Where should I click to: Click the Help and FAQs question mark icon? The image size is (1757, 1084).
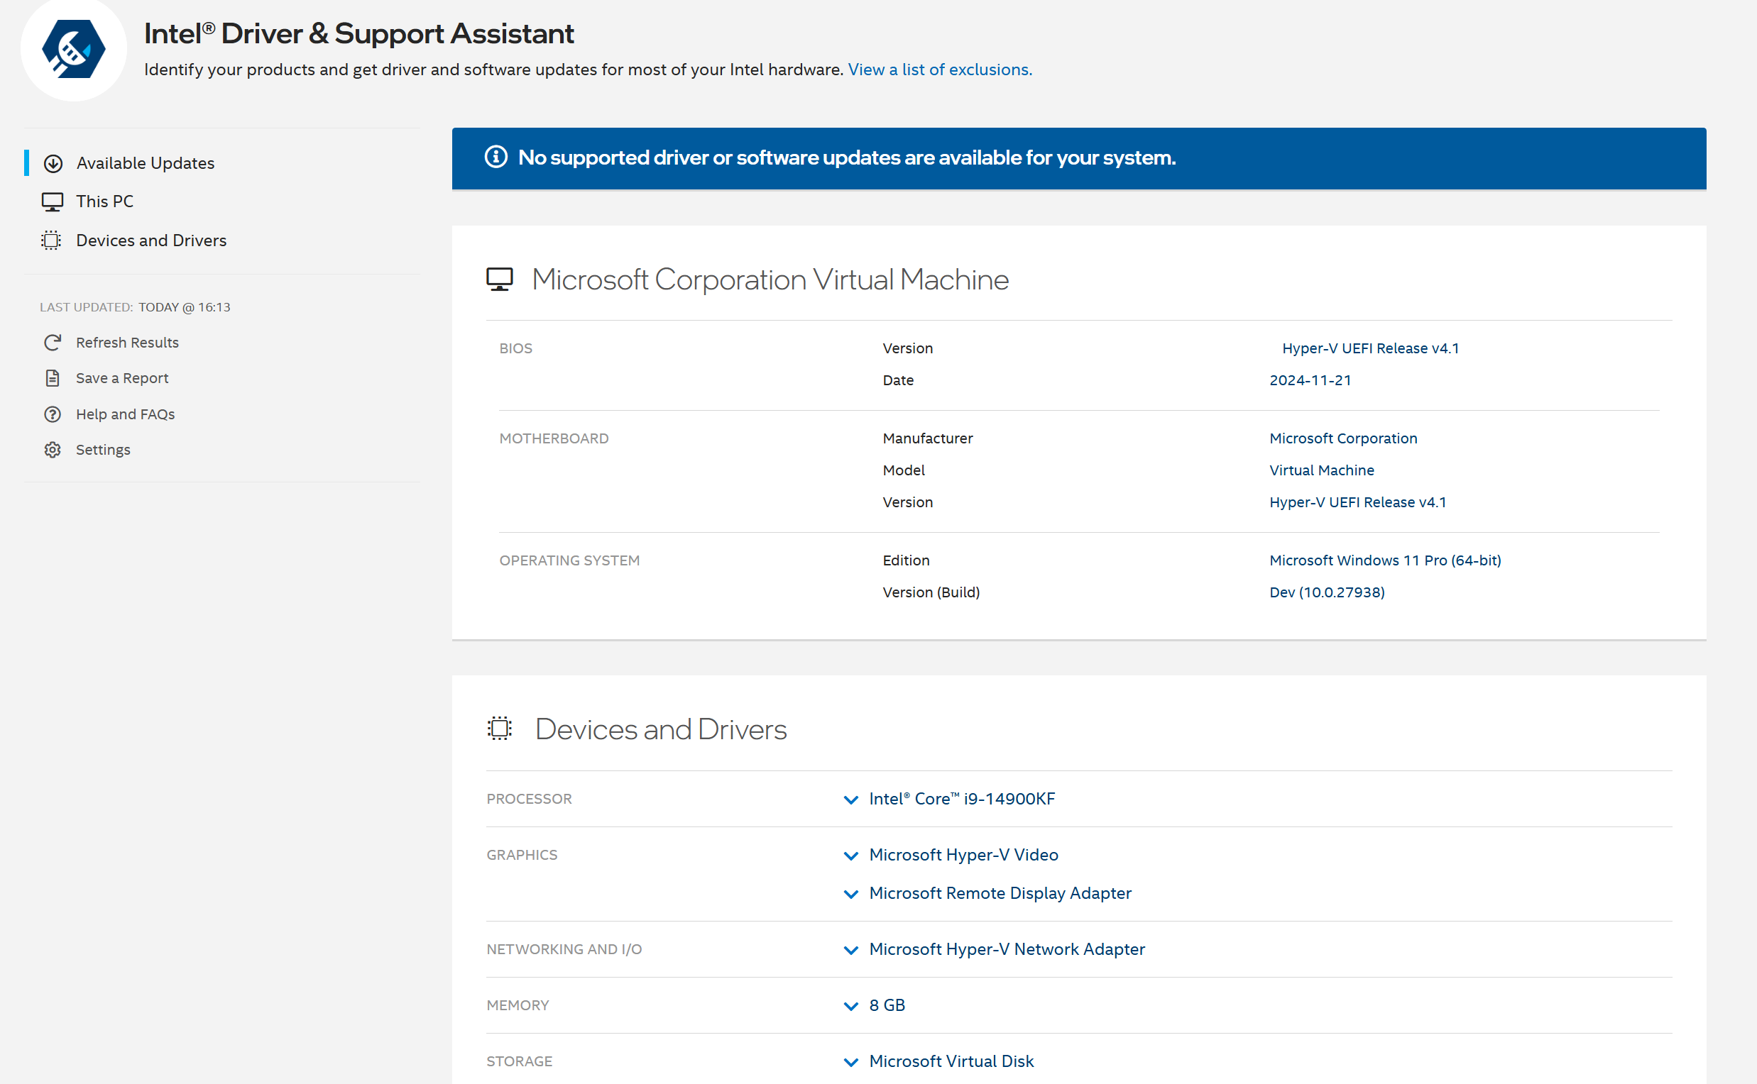coord(53,414)
